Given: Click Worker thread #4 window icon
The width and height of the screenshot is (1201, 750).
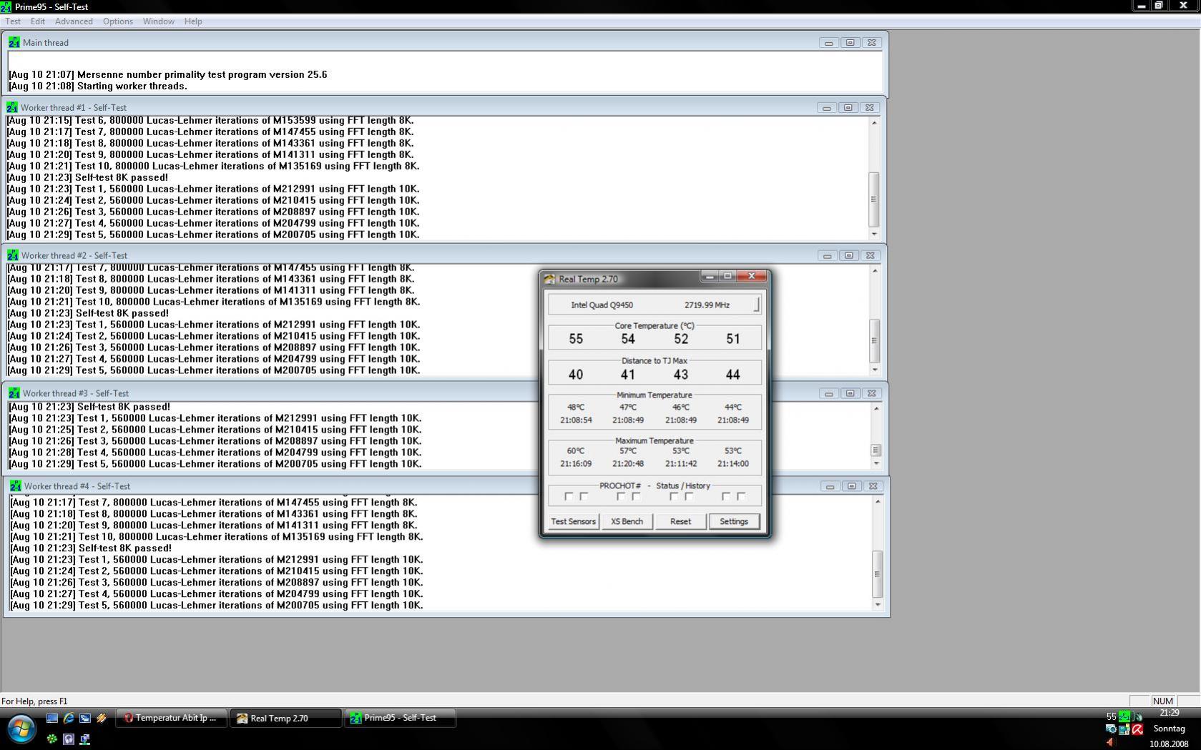Looking at the screenshot, I should 15,485.
